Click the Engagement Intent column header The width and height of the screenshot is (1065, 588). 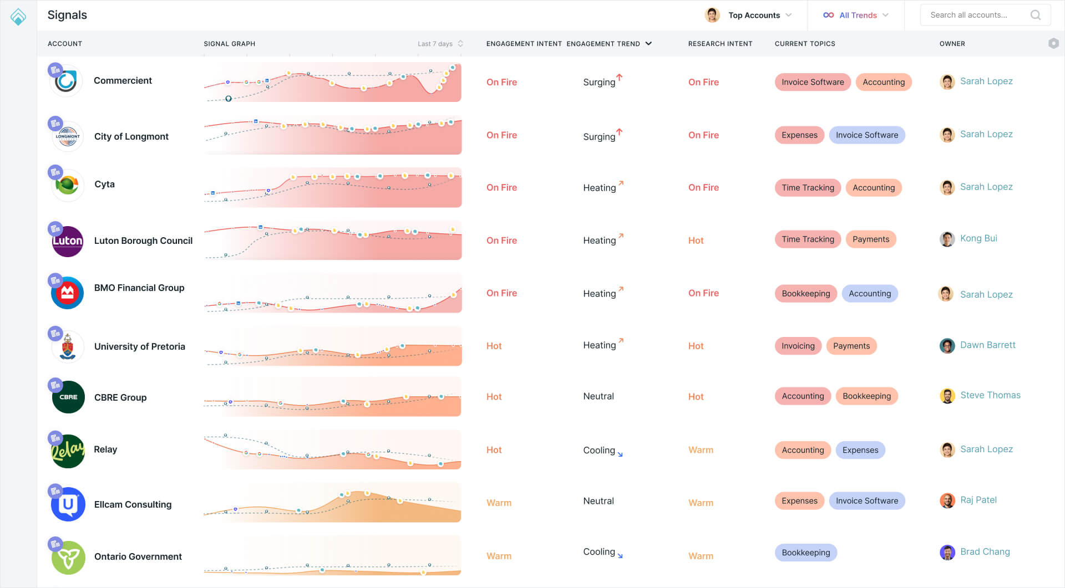[524, 44]
